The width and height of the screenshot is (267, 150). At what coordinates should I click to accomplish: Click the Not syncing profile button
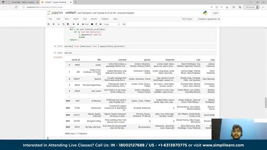point(252,7)
